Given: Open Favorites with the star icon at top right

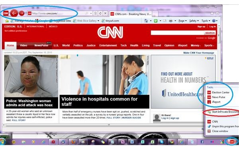Looking at the screenshot, I should pyautogui.click(x=212, y=14).
